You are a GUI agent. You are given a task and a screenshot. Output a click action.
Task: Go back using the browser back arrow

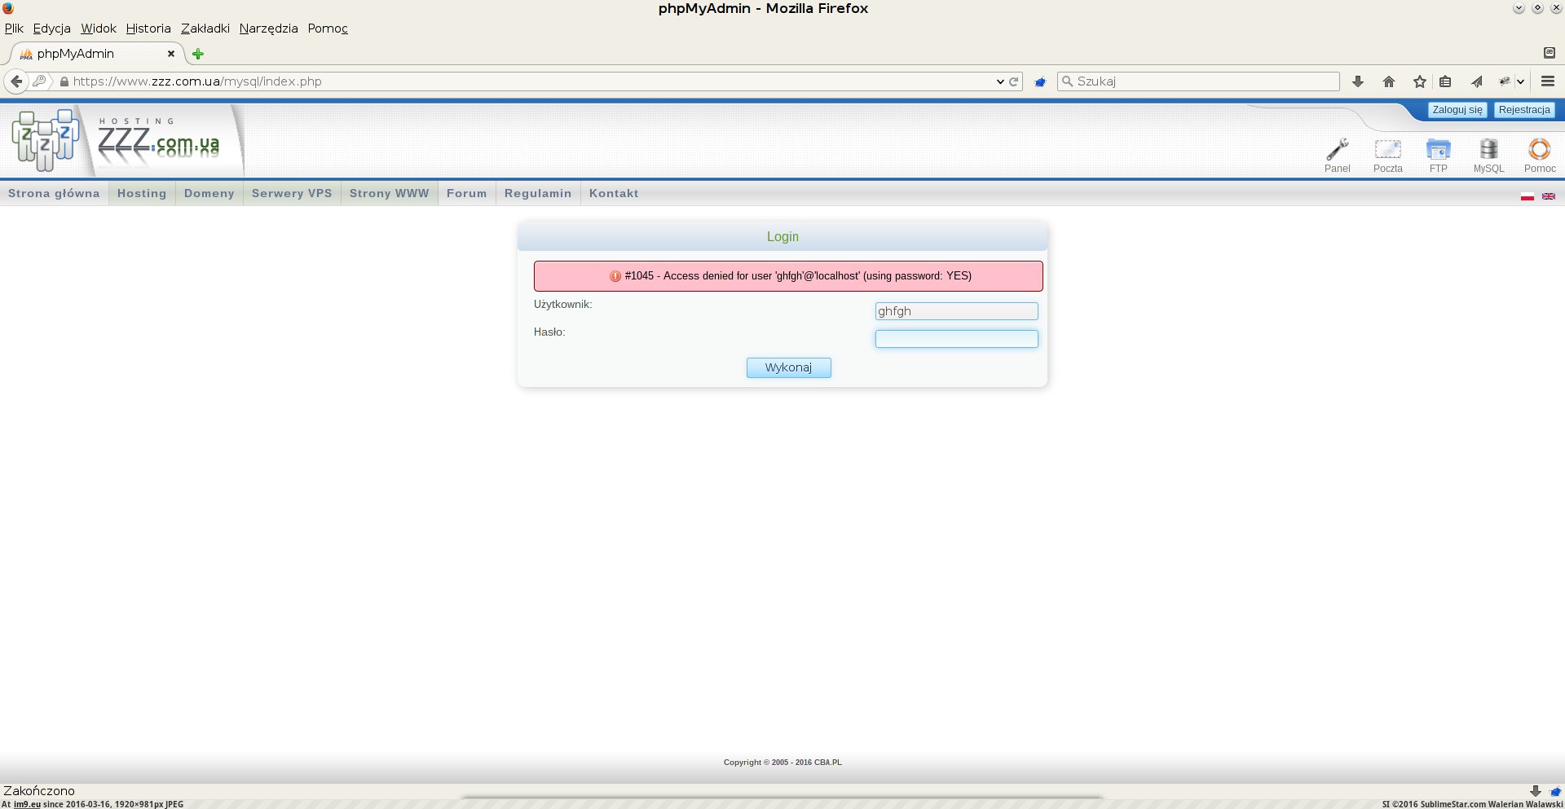pos(16,81)
